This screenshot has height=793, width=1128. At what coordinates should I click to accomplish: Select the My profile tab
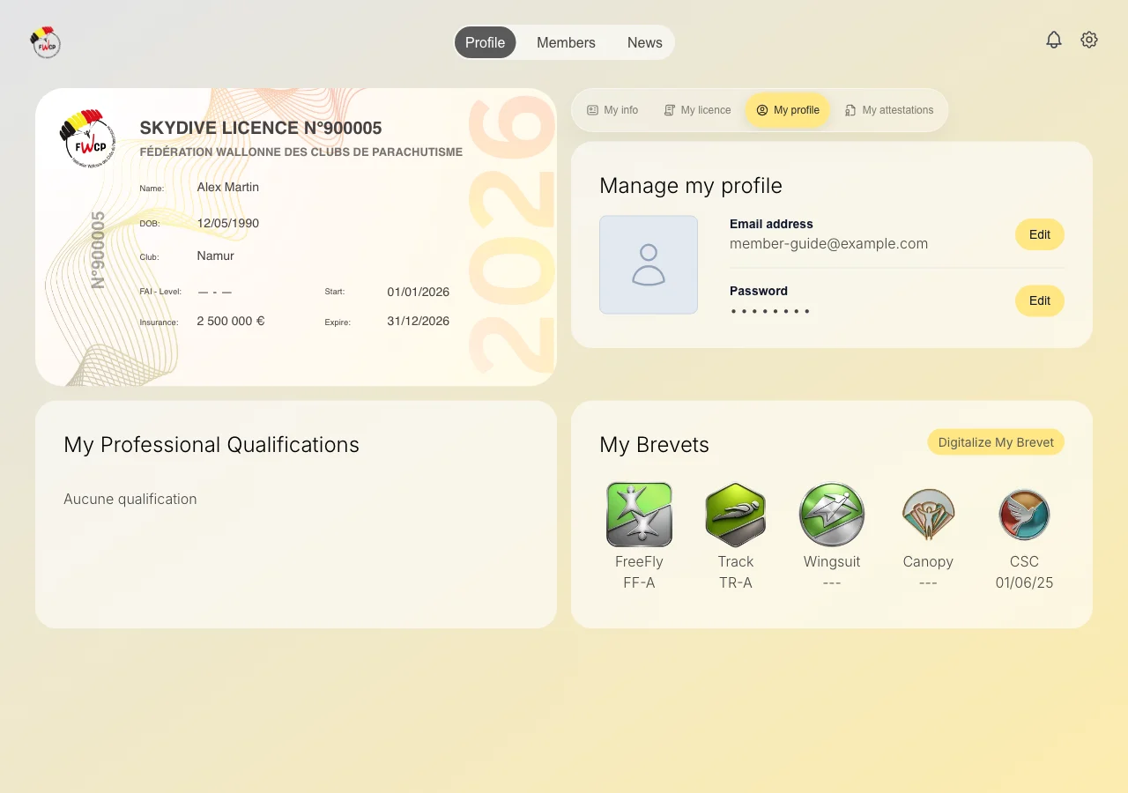pyautogui.click(x=788, y=110)
